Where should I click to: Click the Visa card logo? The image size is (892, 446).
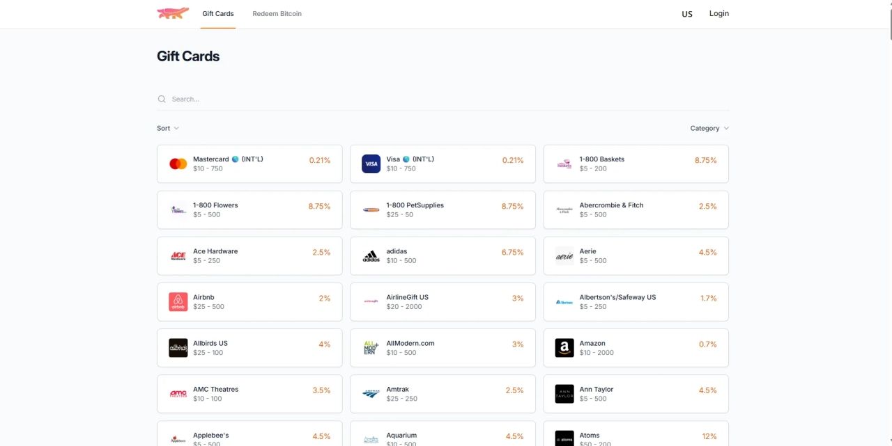371,164
